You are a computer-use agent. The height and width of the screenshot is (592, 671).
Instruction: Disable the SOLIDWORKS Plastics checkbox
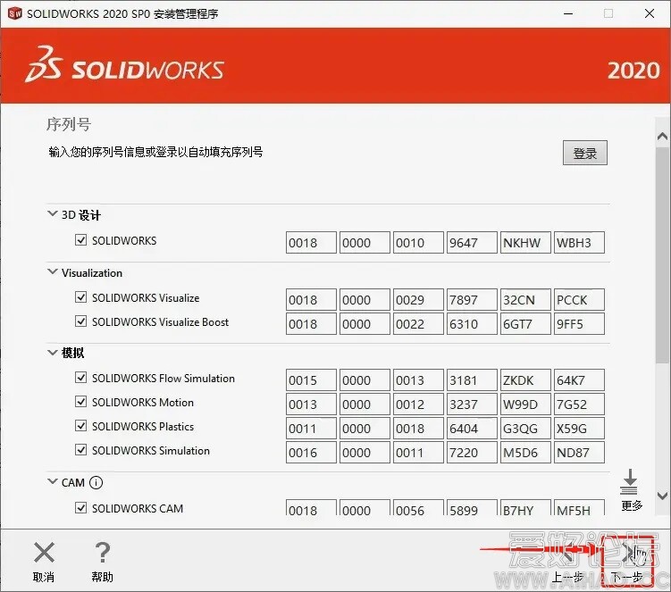click(x=81, y=427)
